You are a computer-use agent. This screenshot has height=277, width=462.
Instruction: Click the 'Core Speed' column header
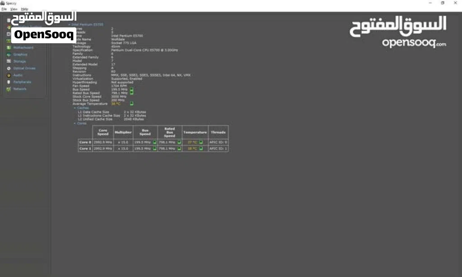coord(103,132)
